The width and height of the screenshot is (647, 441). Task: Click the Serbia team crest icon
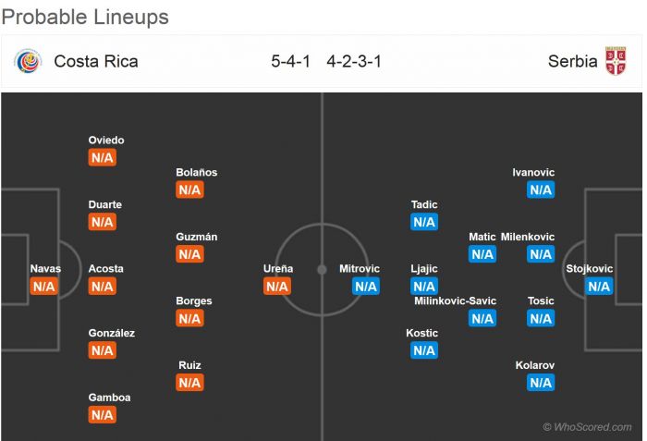[616, 62]
